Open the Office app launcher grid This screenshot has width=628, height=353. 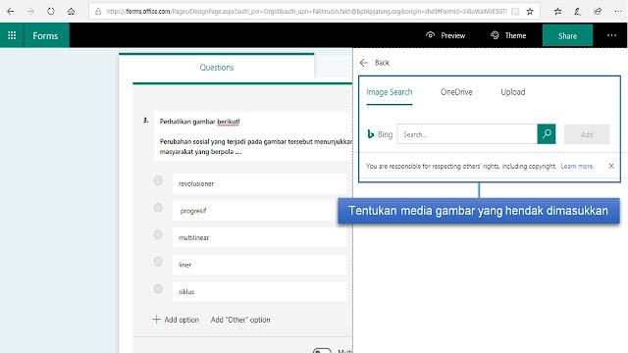point(12,35)
